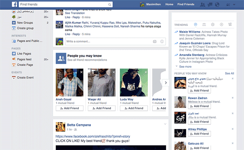Dismiss Waqar Ali suggestion card

(x=114, y=72)
